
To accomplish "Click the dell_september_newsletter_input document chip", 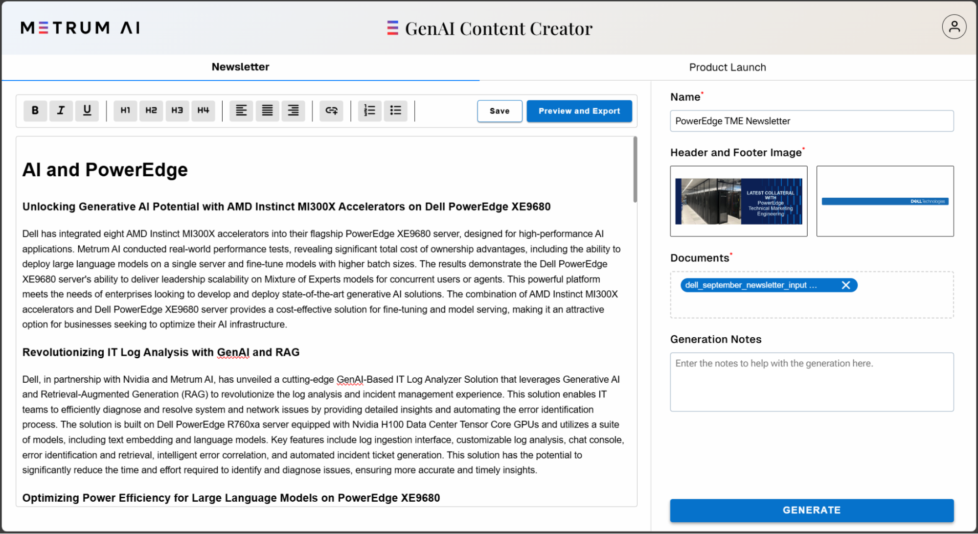I will pyautogui.click(x=769, y=285).
